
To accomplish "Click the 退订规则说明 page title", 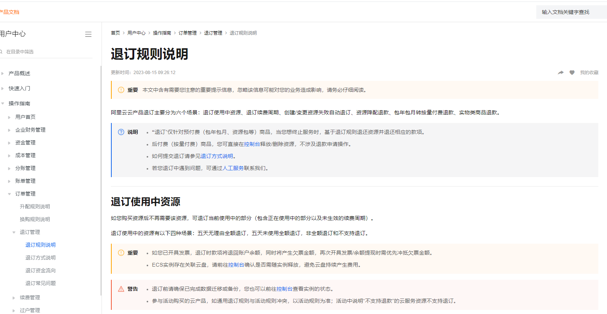I will [x=149, y=54].
